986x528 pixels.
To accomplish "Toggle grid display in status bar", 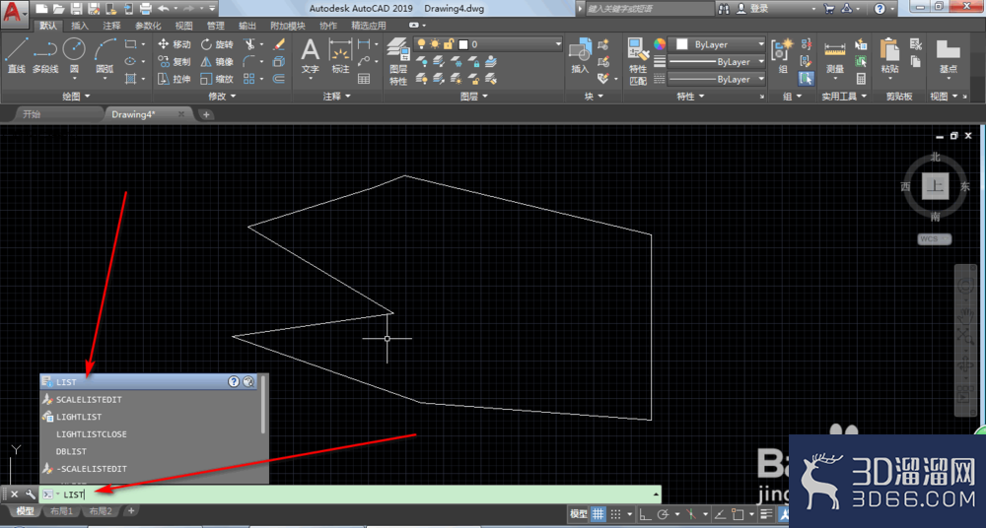I will point(599,513).
